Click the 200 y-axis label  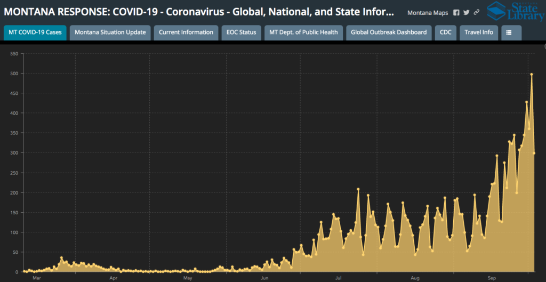(x=14, y=192)
